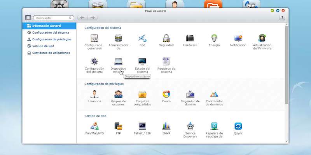Open the Seguridad padlock icon
311x155 pixels.
pyautogui.click(x=166, y=38)
